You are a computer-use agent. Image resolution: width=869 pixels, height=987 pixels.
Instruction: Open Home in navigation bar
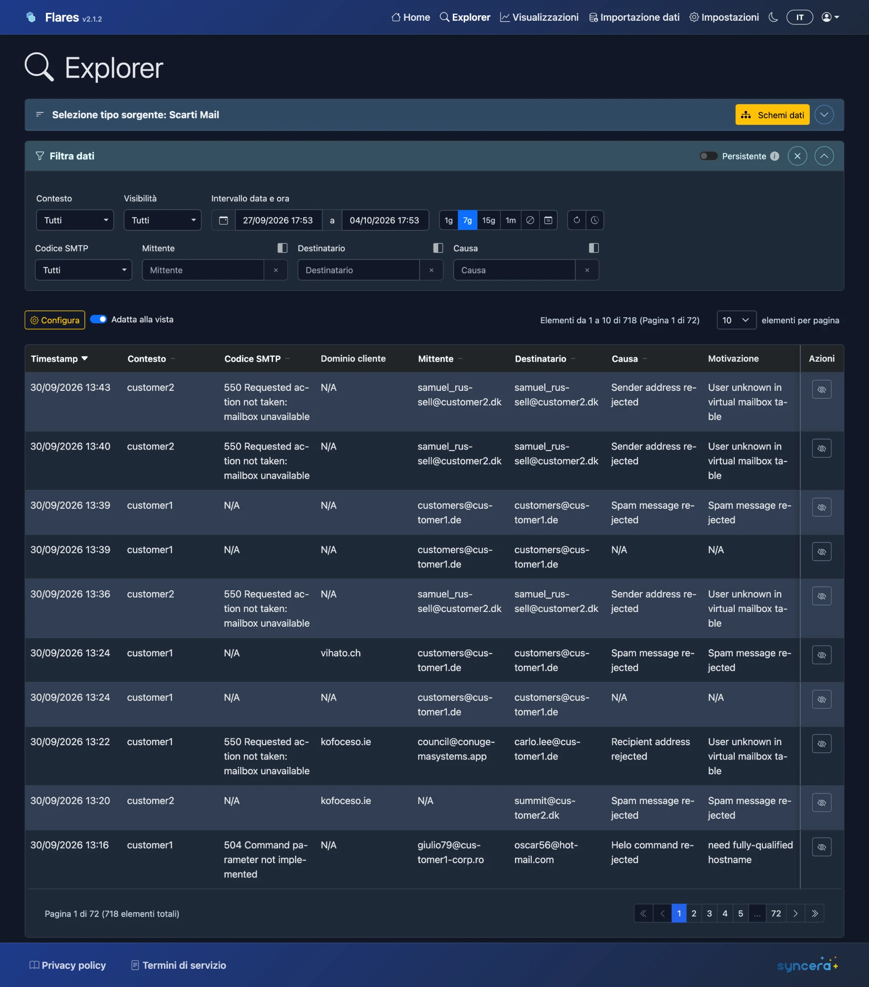[411, 17]
